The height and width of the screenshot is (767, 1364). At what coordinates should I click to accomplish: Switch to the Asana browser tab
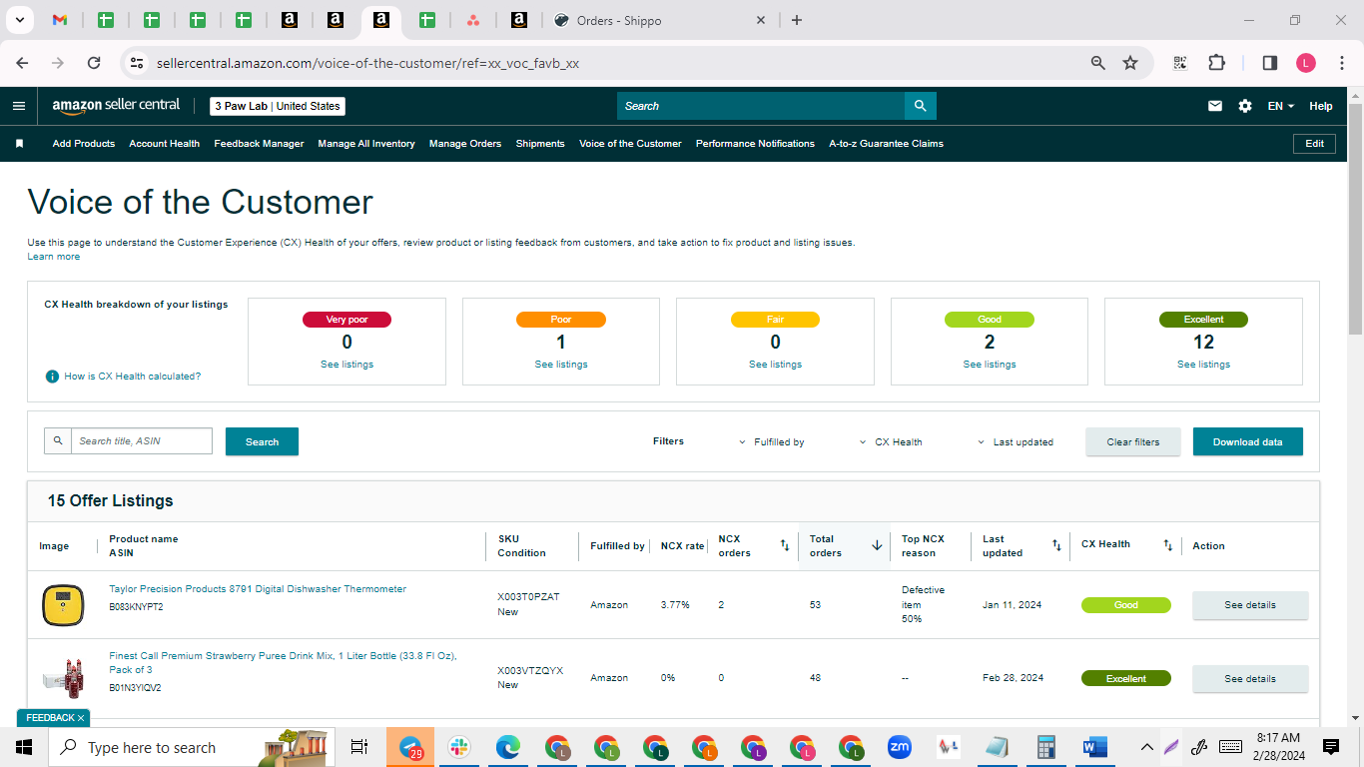473,20
